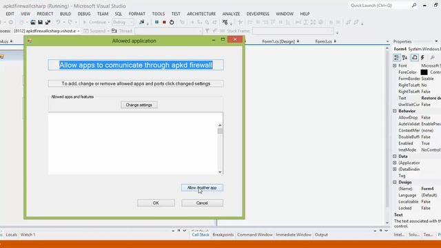Click the Save All toolbar icon
441x248 pixels.
(x=48, y=22)
